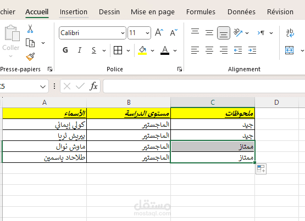Toggle italic I formatting

[79, 50]
